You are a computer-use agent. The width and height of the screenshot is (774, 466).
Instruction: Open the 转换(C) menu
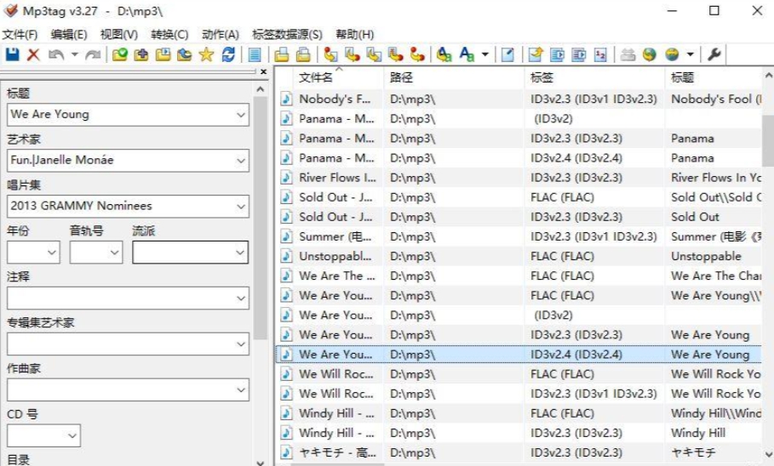(x=169, y=35)
